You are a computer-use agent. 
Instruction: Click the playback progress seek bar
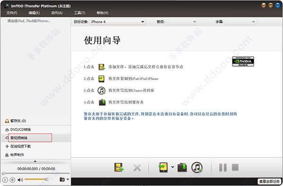(x=36, y=173)
